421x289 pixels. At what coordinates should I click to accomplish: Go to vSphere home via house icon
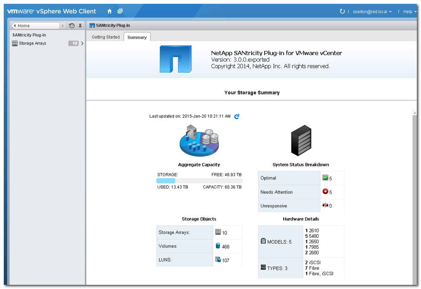click(110, 11)
